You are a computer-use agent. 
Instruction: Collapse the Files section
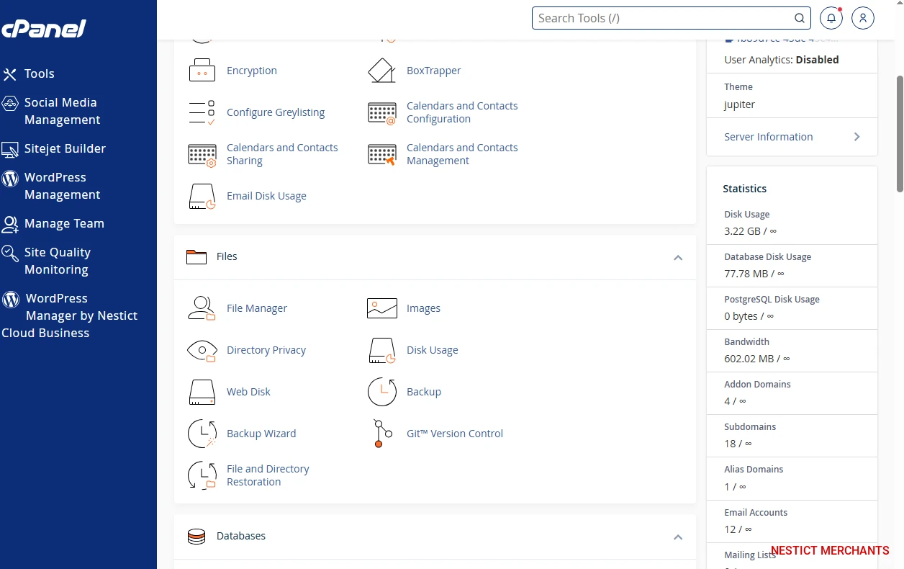pyautogui.click(x=677, y=257)
